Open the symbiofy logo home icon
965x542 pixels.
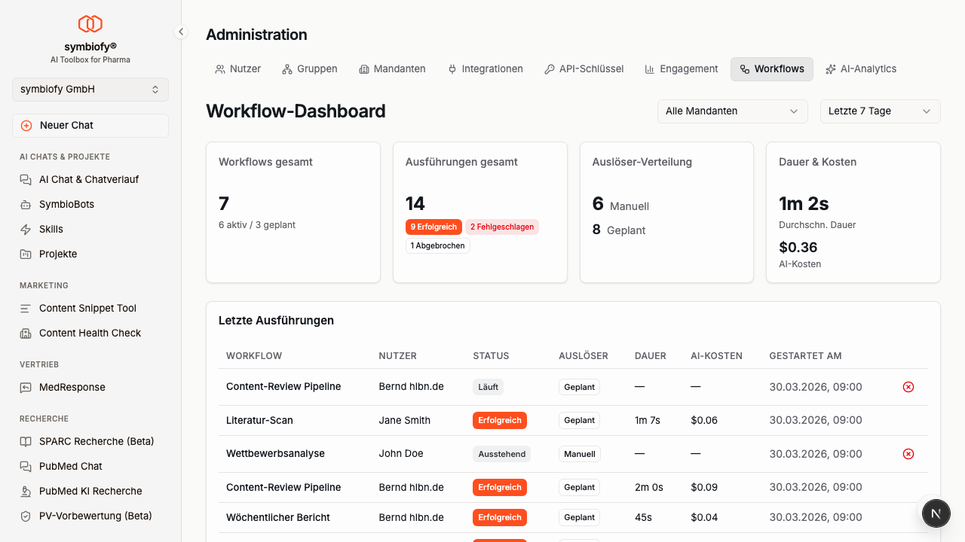point(90,23)
